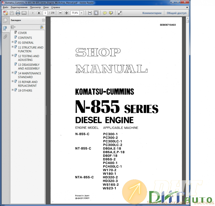Click the D95S-2 machine entry
215x206 pixels.
pos(109,159)
